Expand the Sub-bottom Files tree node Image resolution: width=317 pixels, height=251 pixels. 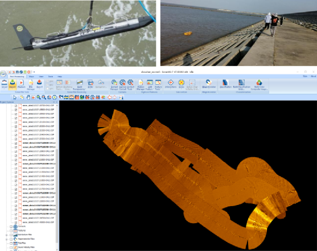coord(7,235)
